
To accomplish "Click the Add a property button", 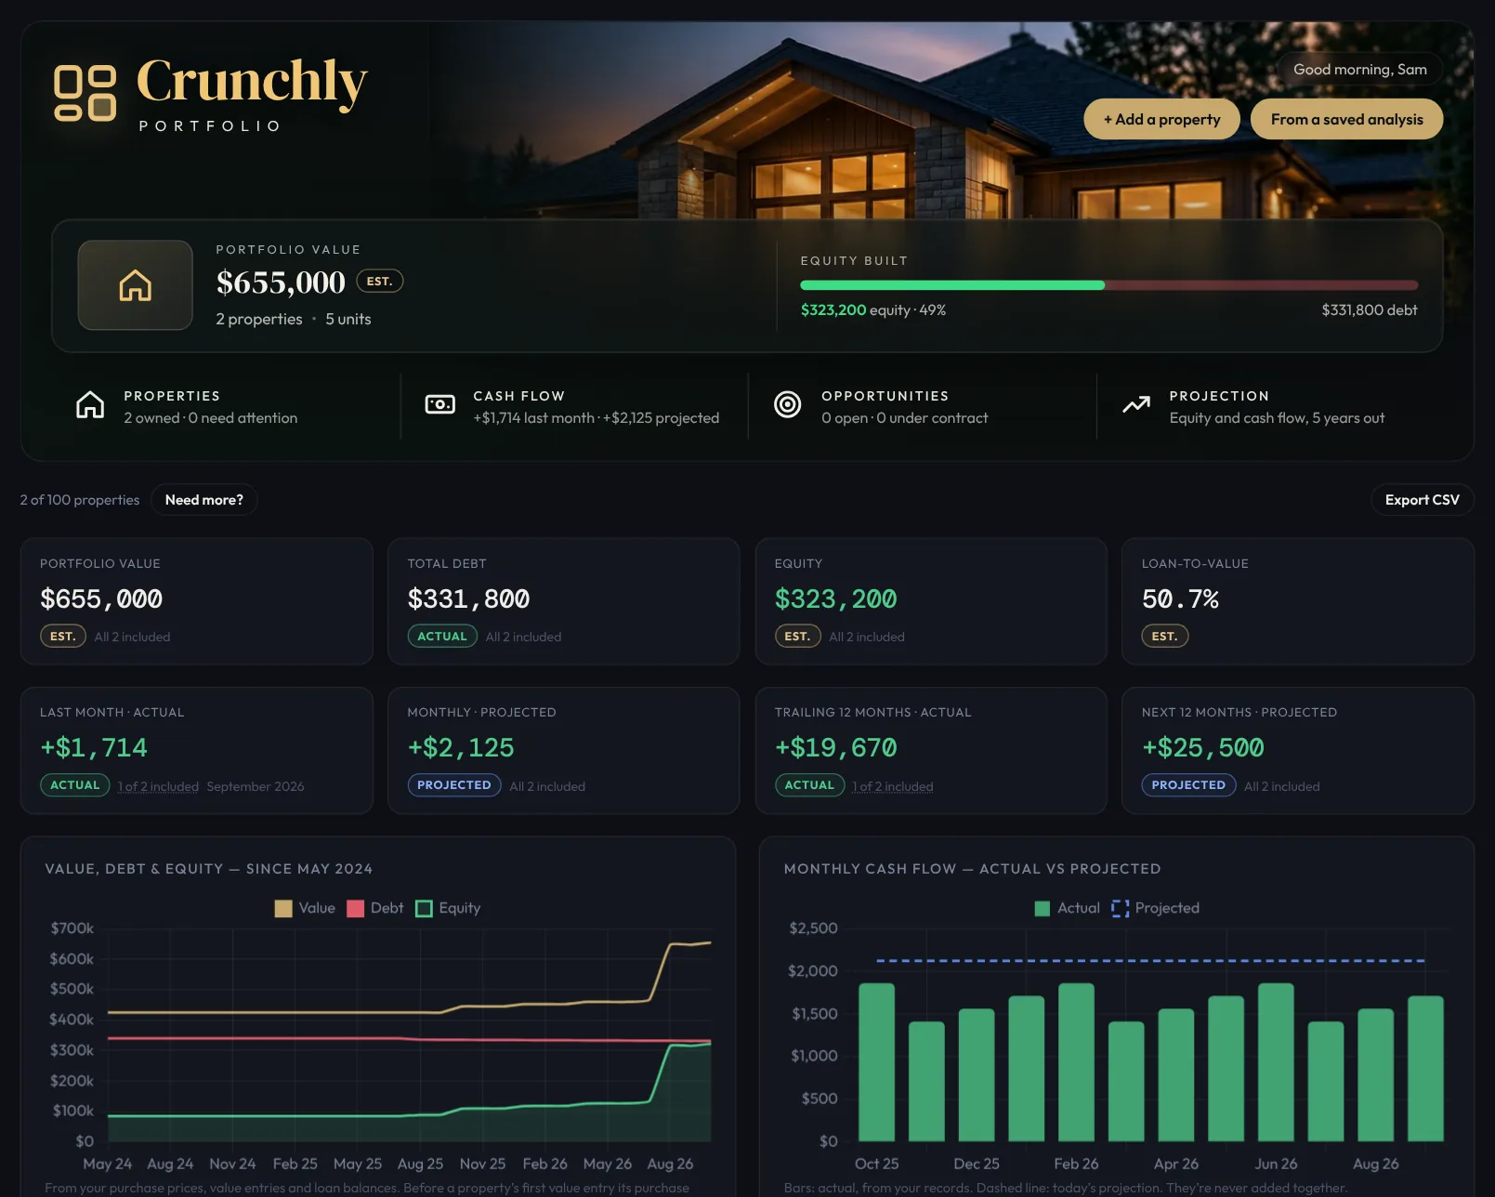I will click(1161, 119).
